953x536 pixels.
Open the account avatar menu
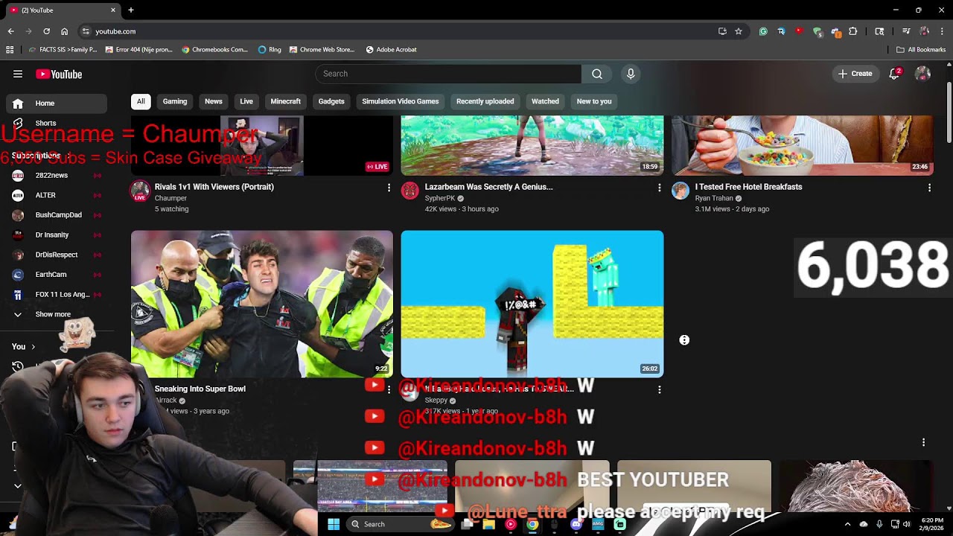tap(922, 74)
